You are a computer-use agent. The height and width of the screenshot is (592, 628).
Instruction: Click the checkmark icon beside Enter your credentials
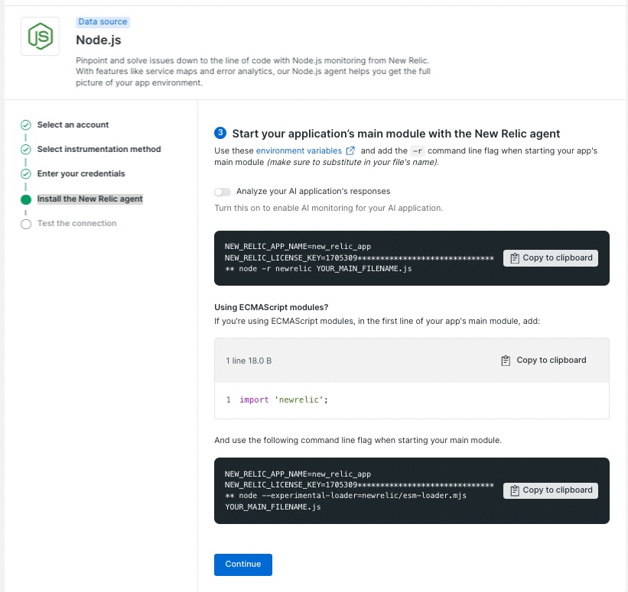tap(26, 174)
